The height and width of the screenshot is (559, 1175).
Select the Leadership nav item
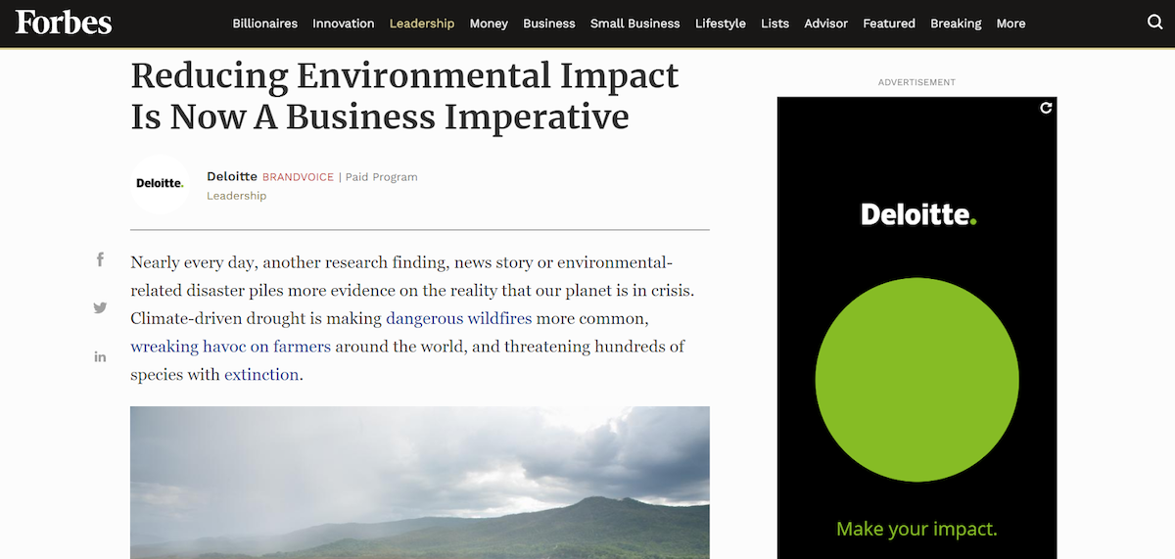pyautogui.click(x=421, y=23)
